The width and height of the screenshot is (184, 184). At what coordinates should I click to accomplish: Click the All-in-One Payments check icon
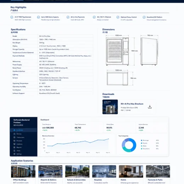[68, 17]
